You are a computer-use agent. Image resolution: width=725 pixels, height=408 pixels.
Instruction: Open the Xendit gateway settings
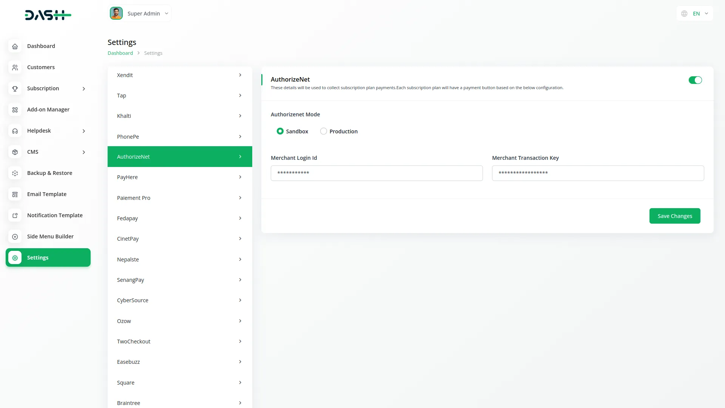(x=179, y=75)
